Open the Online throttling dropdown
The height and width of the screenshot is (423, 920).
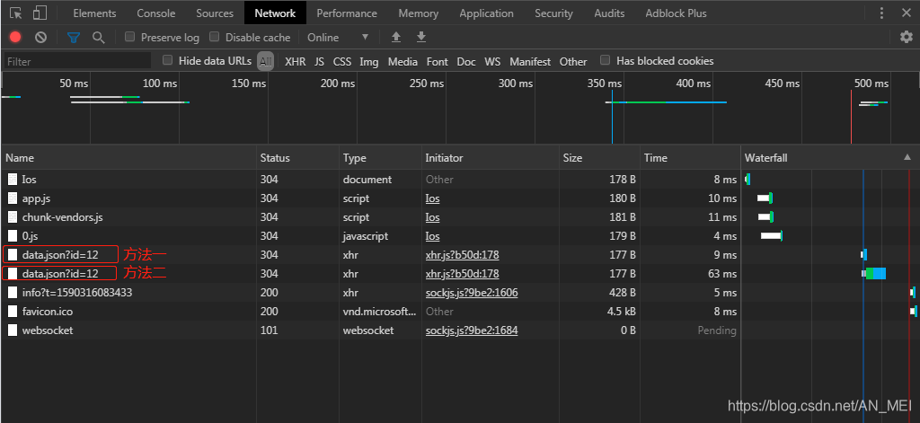tap(338, 38)
